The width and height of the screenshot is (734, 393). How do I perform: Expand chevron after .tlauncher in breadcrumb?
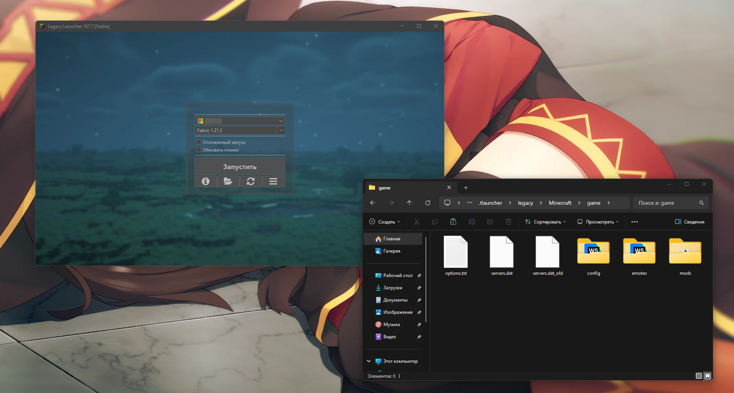510,203
